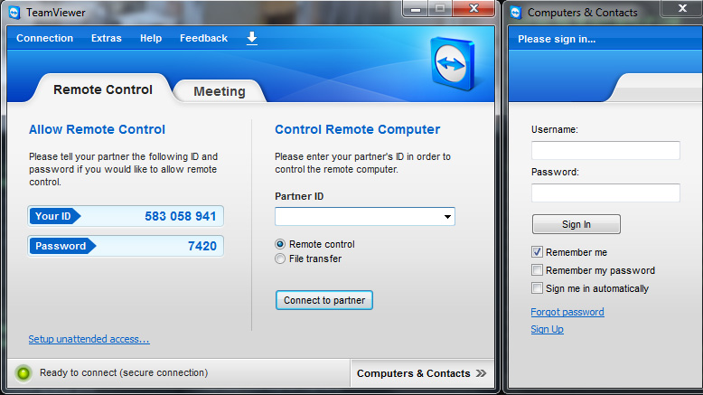Open the Extras menu
Viewport: 703px width, 395px height.
point(107,38)
